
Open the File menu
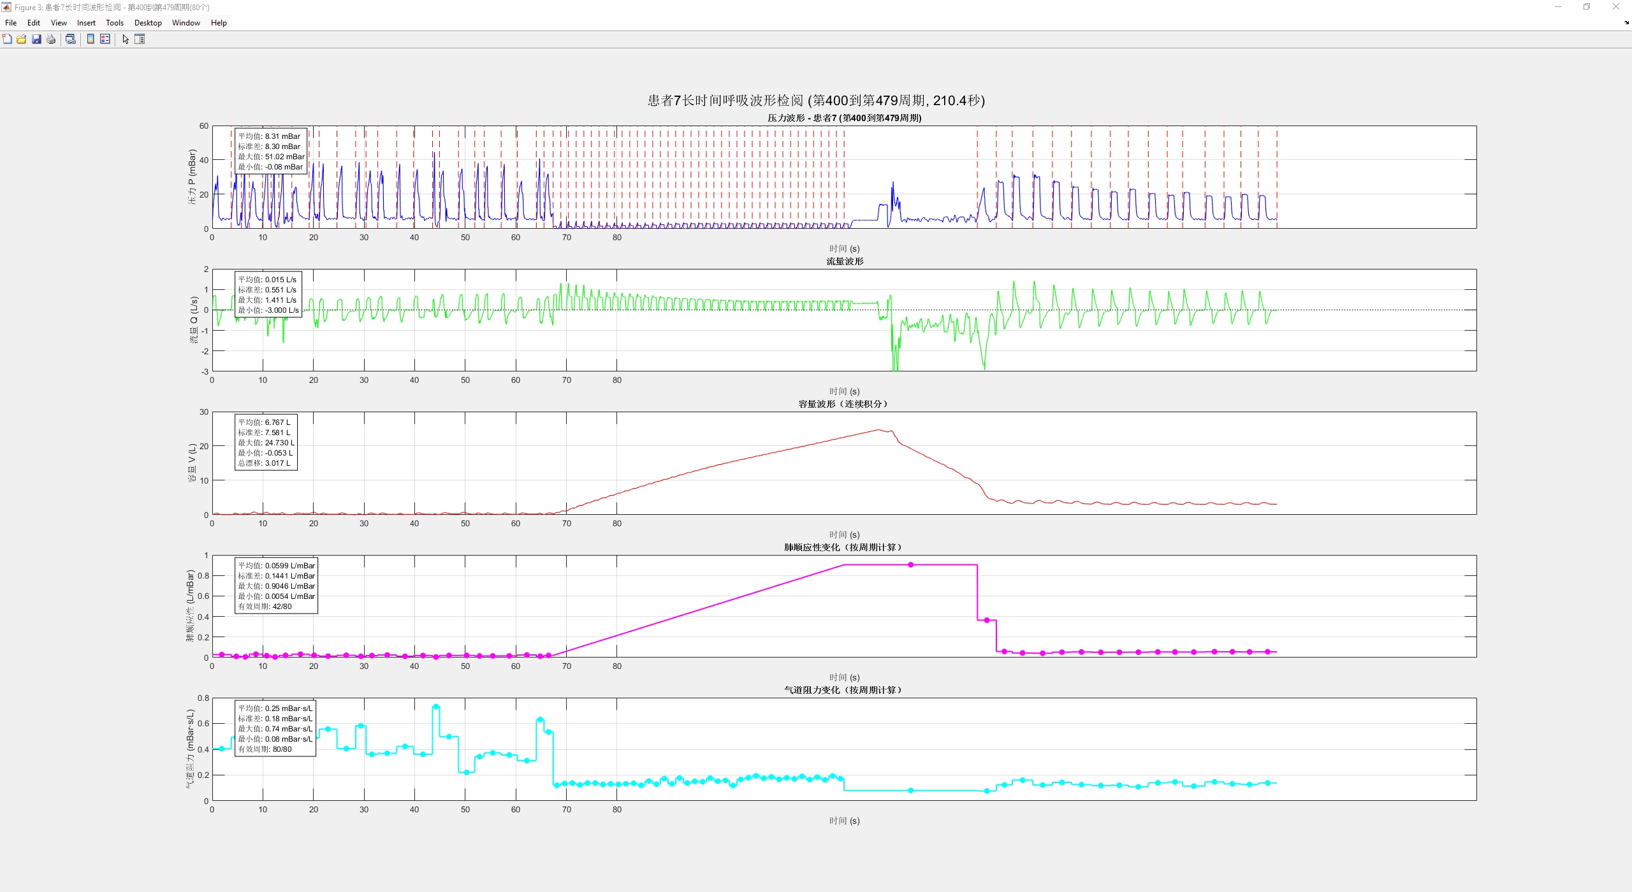click(x=11, y=22)
